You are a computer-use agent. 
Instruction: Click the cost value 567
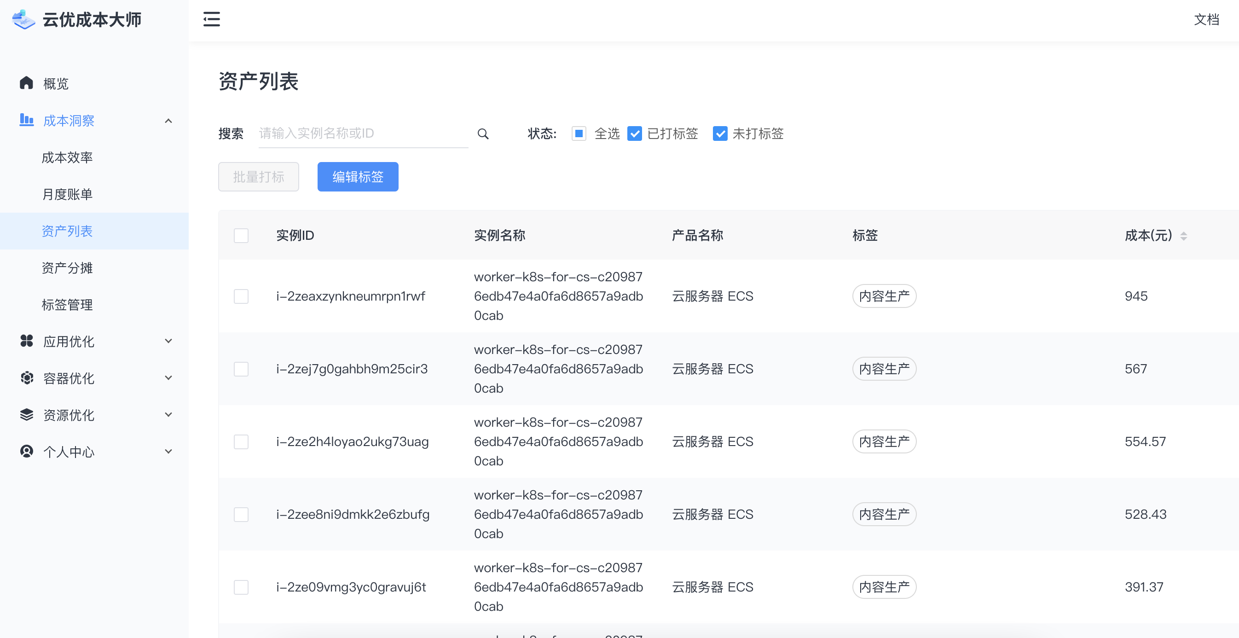pyautogui.click(x=1135, y=369)
